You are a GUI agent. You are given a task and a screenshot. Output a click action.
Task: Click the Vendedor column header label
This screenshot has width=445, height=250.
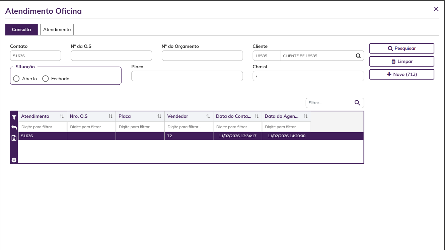(178, 116)
